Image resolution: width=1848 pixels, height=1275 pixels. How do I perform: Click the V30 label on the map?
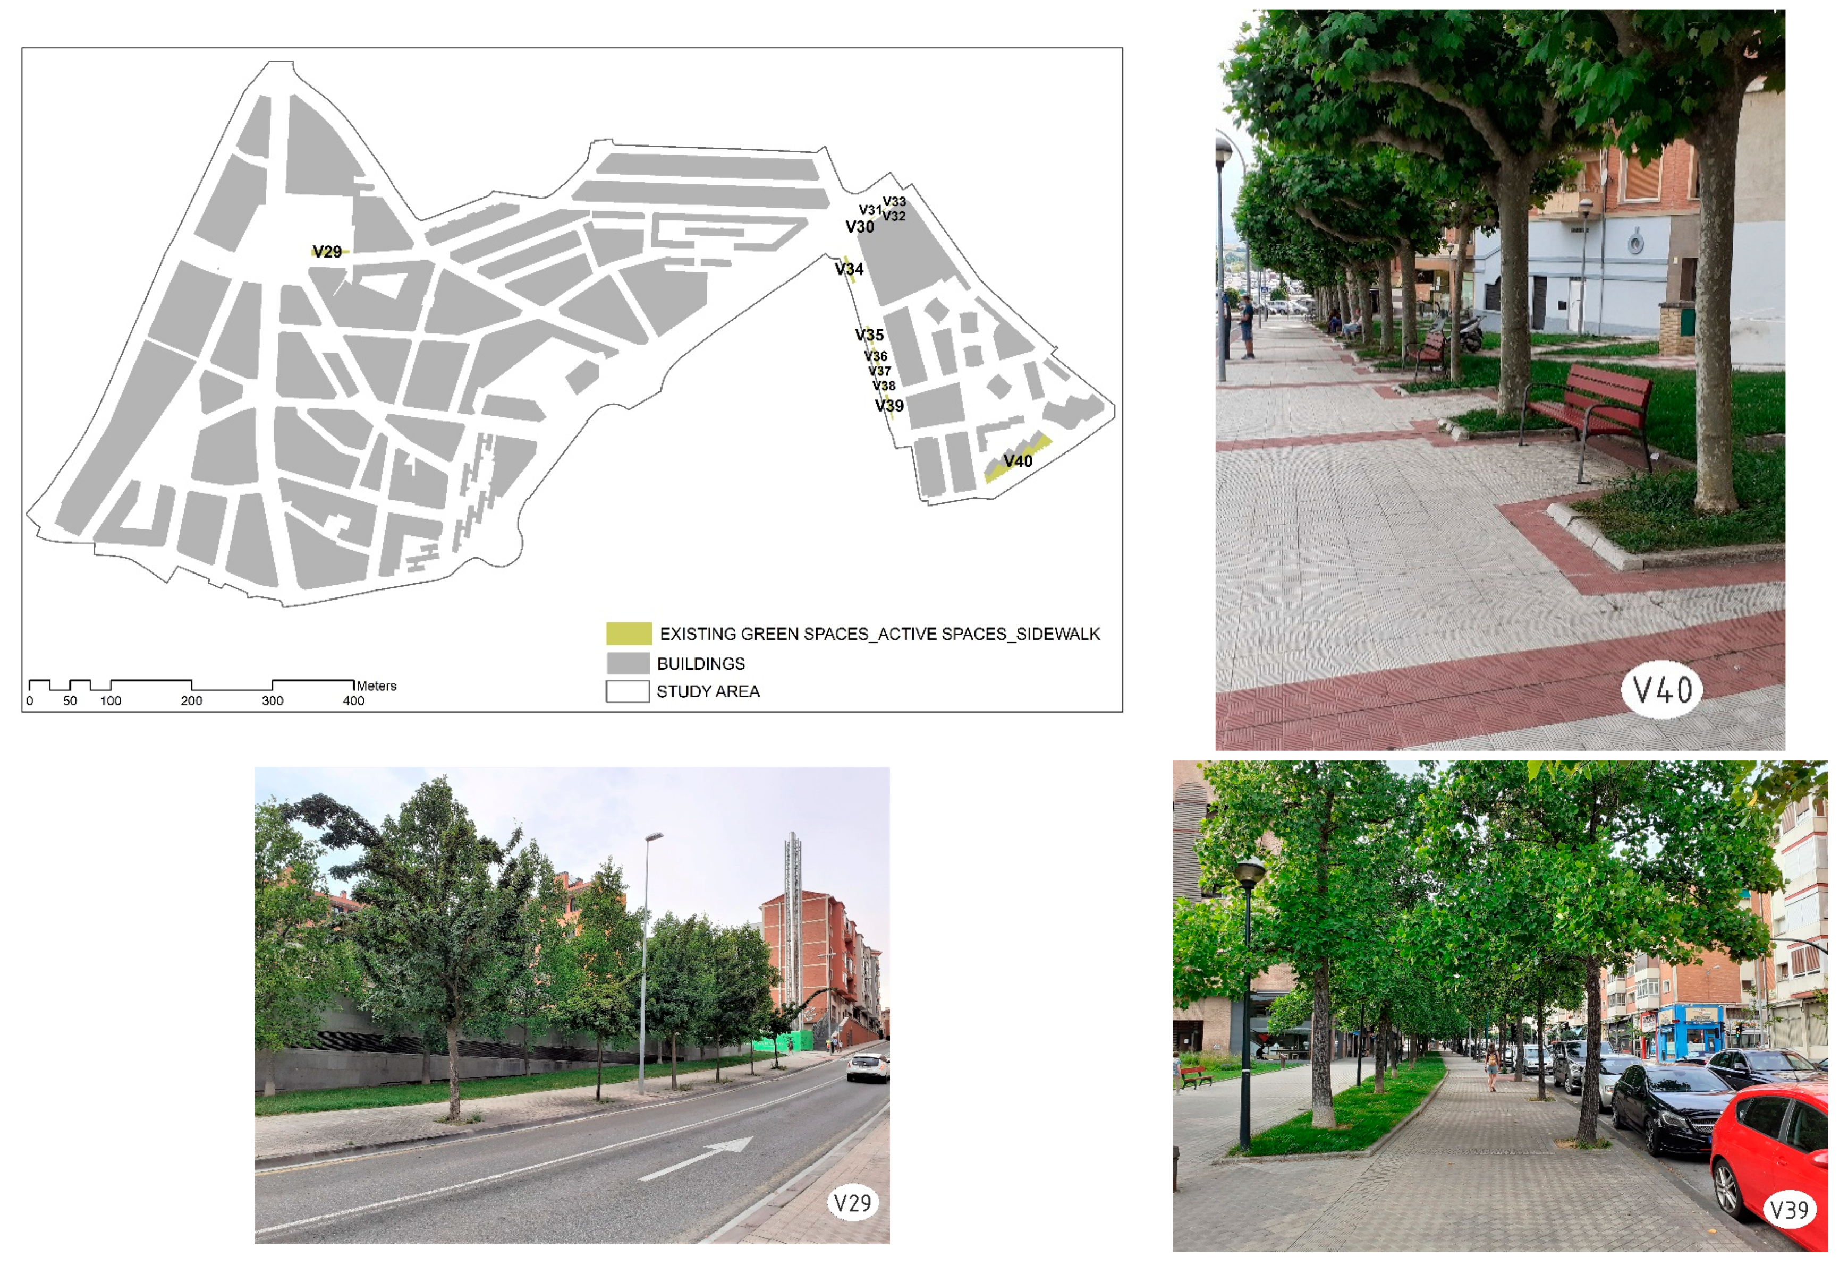[859, 227]
